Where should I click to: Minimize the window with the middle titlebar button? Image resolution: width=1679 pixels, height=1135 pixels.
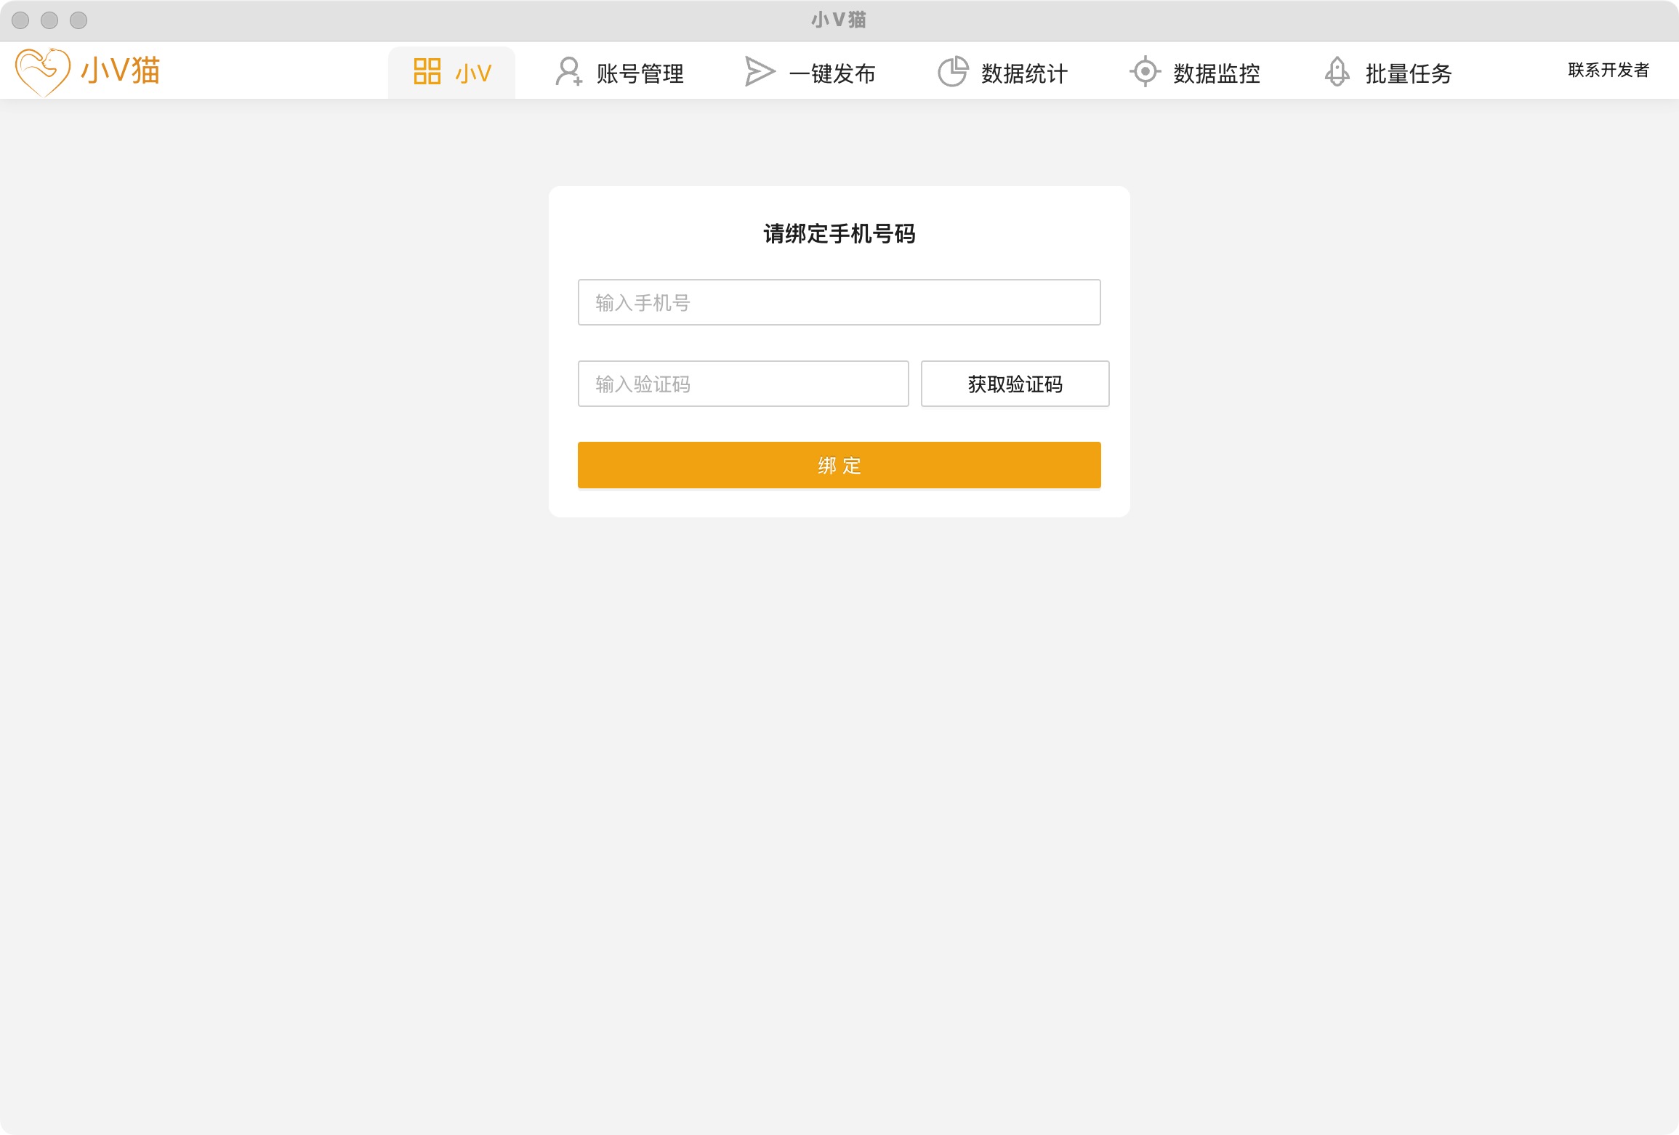click(x=49, y=20)
